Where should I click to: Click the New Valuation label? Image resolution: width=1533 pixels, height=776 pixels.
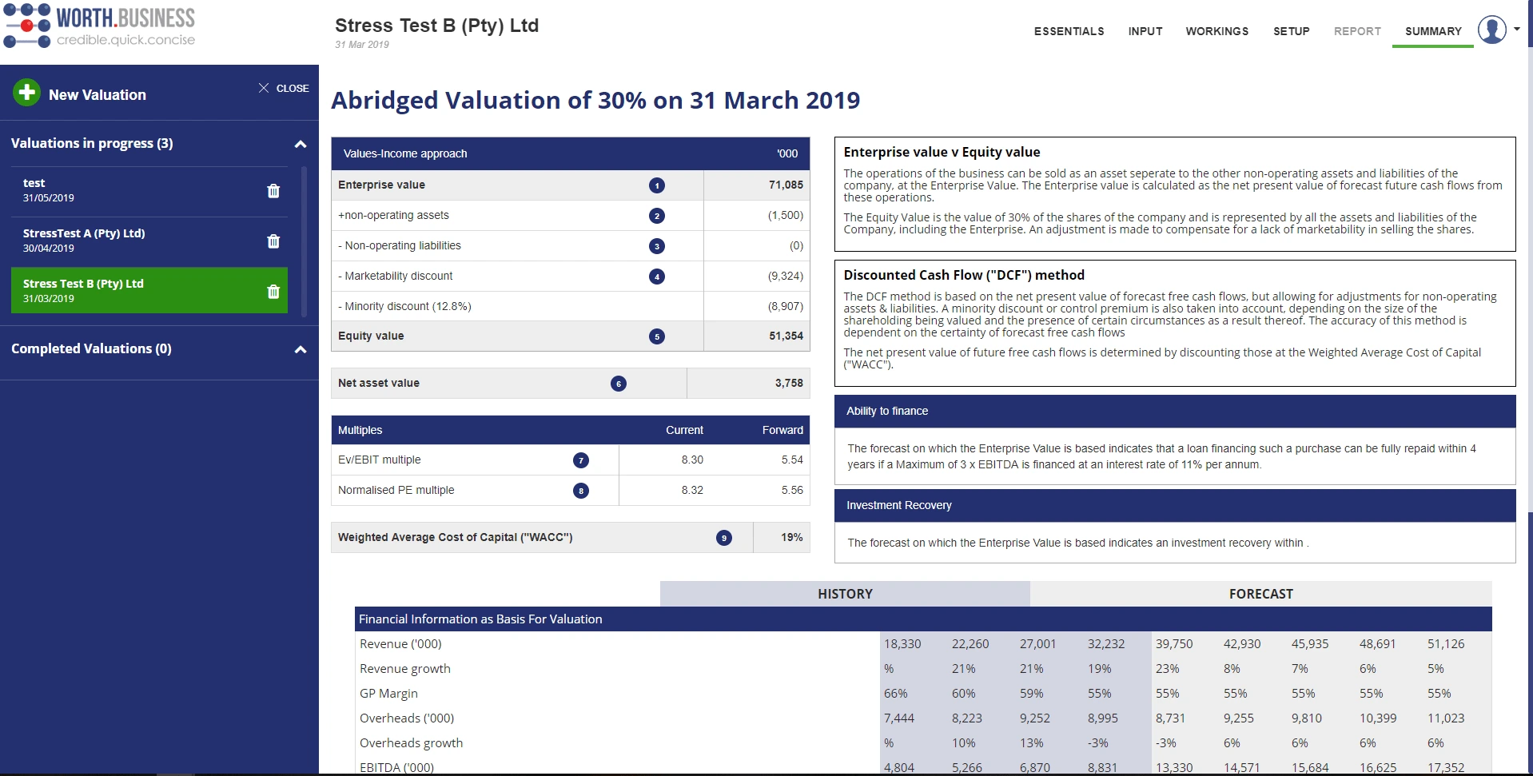[98, 94]
